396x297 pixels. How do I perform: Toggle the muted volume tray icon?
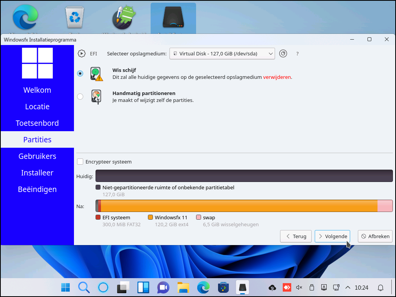[299, 287]
